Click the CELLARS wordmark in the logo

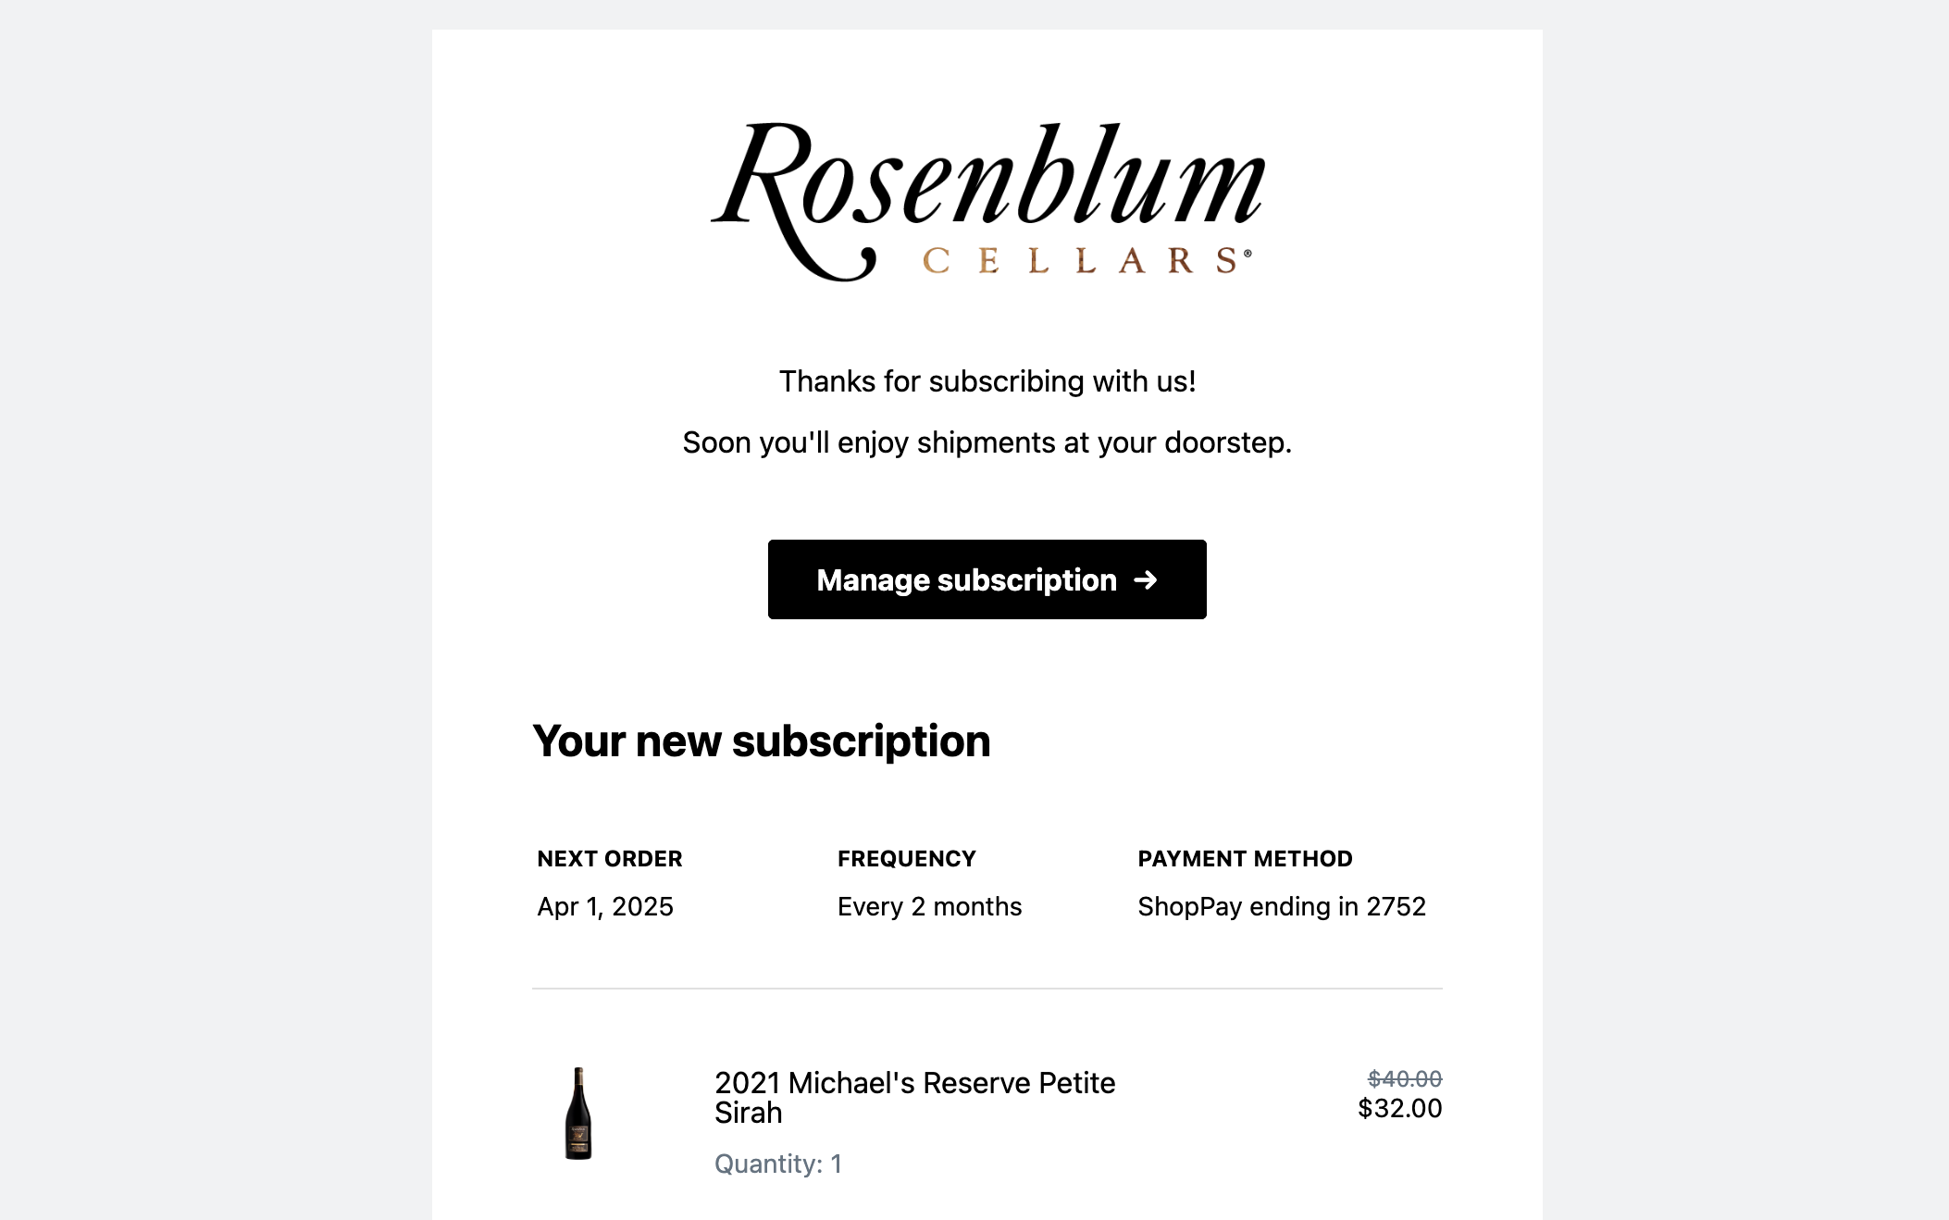pyautogui.click(x=1081, y=261)
